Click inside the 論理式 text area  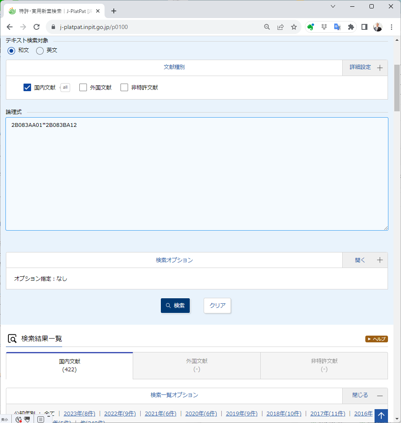(x=197, y=176)
